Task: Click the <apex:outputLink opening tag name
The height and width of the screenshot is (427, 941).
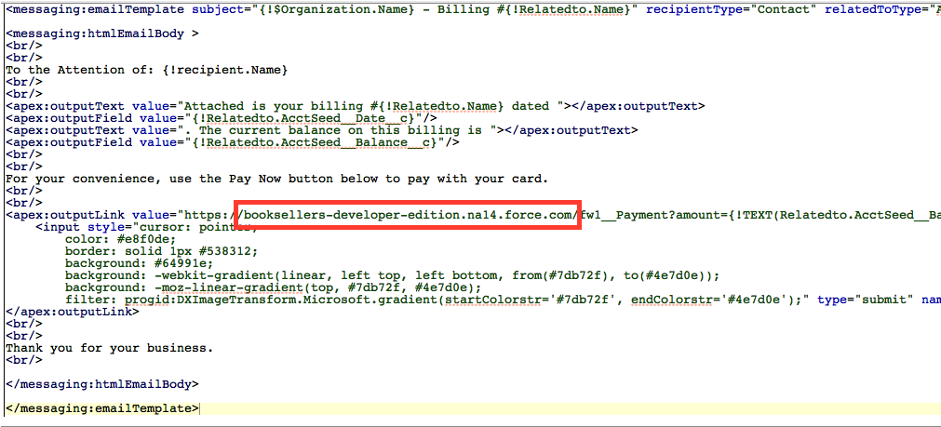Action: coord(65,215)
